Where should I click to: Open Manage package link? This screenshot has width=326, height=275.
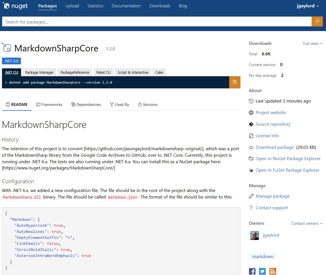272,196
